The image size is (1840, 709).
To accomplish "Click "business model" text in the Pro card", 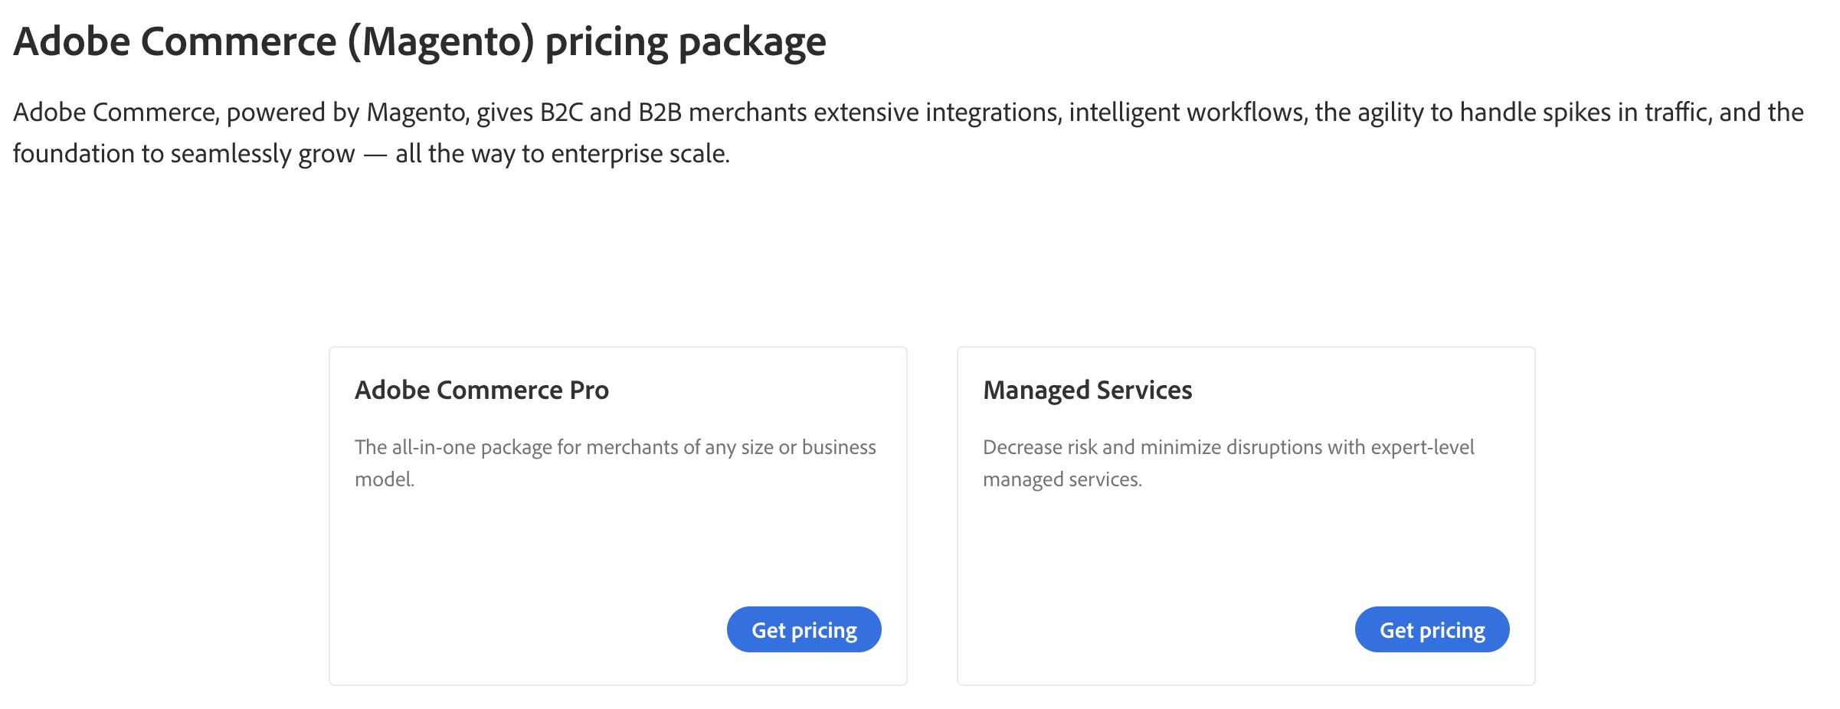I will tap(839, 447).
